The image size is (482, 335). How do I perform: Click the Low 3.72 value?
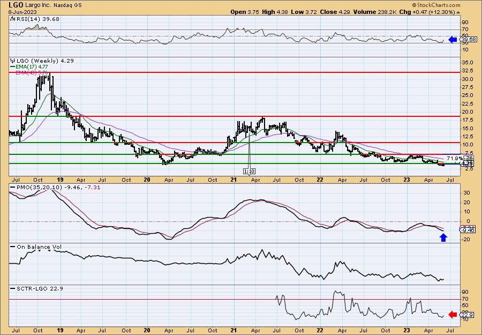point(304,12)
